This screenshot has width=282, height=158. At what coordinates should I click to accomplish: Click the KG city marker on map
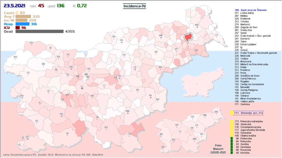point(31,44)
